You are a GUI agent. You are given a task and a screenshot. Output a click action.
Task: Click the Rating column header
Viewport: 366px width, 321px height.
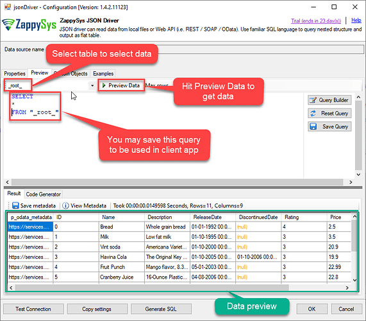(304, 217)
